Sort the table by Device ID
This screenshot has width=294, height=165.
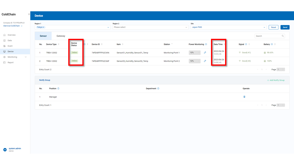pos(101,44)
